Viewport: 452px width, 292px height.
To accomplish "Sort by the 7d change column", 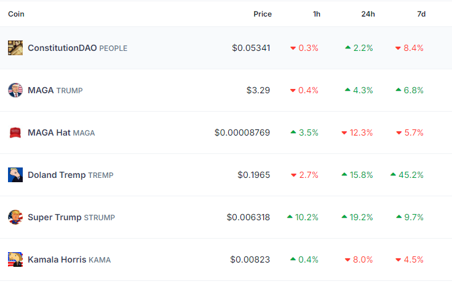I will coord(421,14).
